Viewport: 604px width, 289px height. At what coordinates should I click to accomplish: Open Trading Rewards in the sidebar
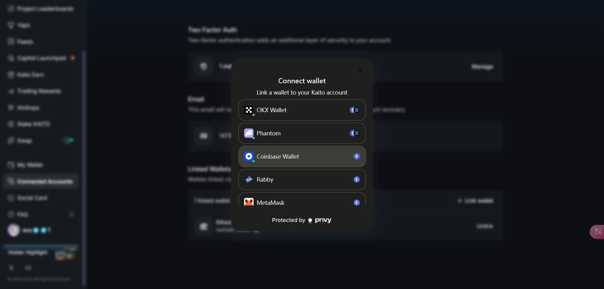34,91
